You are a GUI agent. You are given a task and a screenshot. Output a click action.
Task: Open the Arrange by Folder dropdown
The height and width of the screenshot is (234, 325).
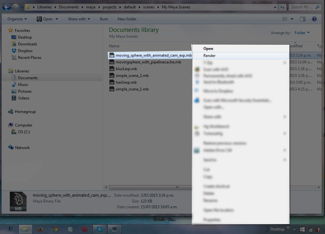click(x=302, y=33)
